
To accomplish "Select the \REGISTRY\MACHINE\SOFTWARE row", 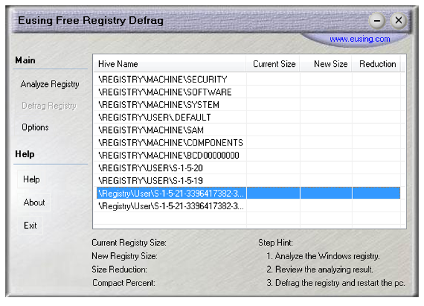I will coord(248,92).
